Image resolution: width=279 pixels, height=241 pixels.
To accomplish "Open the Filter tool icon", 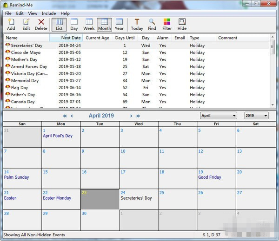I will [x=167, y=24].
